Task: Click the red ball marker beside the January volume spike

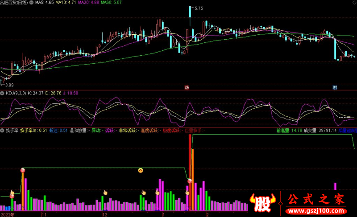Action: [x=190, y=181]
